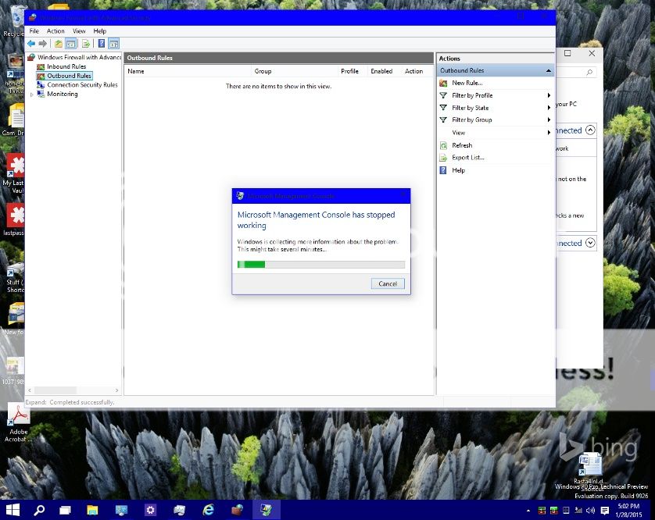The image size is (655, 520).
Task: Select Windows Firewall with Advanced Security root node
Action: tap(79, 57)
